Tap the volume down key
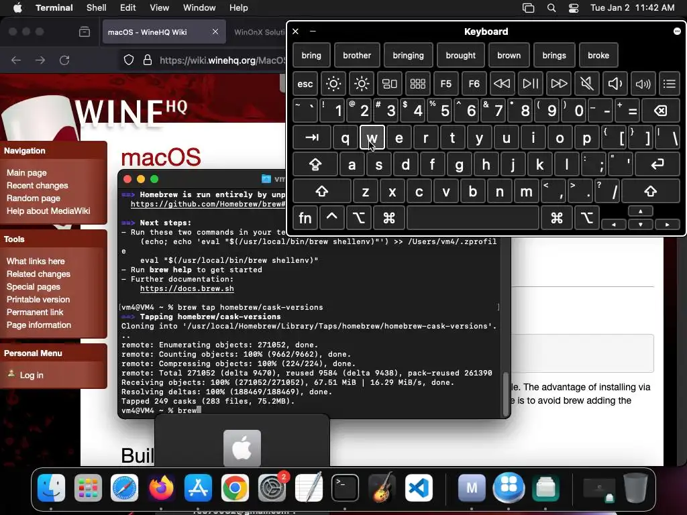The width and height of the screenshot is (687, 515). coord(615,84)
